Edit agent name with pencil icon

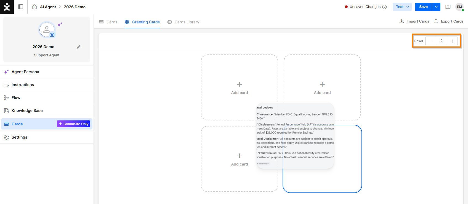[x=79, y=47]
